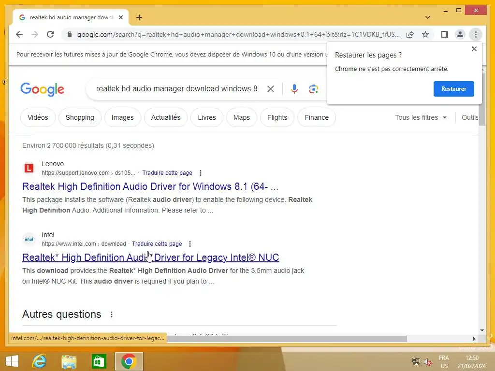495x371 pixels.
Task: Open Windows Store from taskbar
Action: [99, 361]
